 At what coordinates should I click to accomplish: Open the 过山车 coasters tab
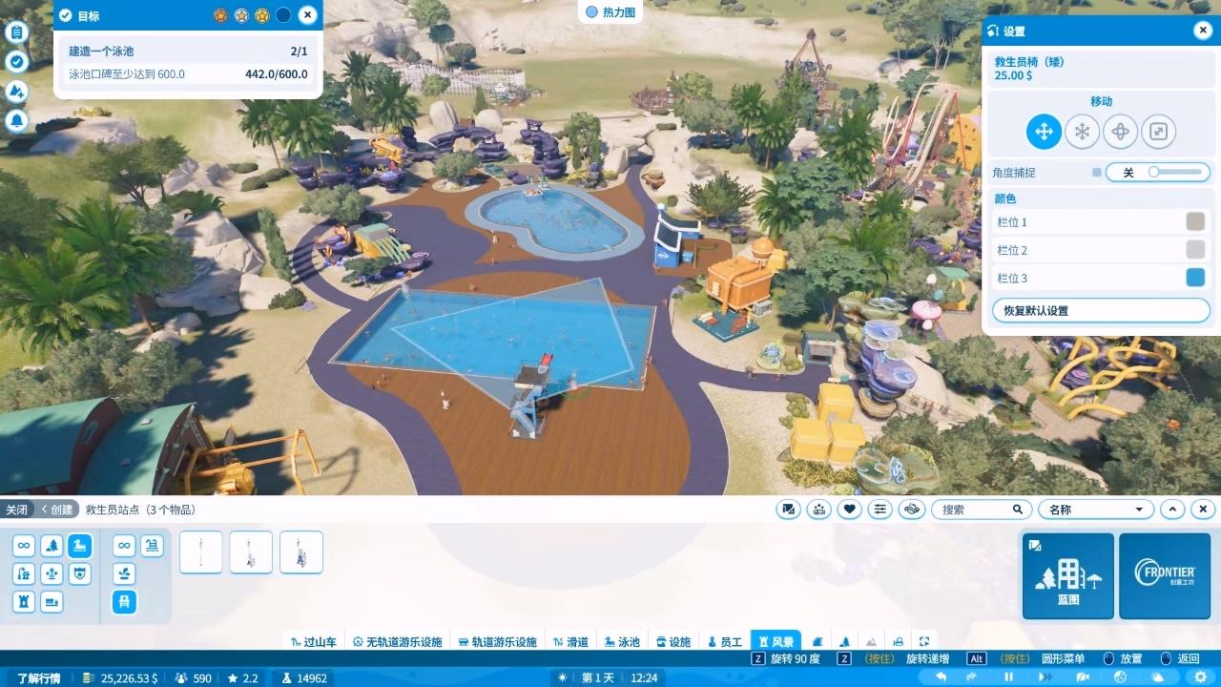tap(314, 642)
